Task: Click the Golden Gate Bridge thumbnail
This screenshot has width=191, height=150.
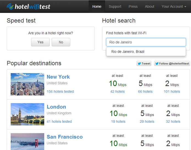Action: click(x=27, y=141)
